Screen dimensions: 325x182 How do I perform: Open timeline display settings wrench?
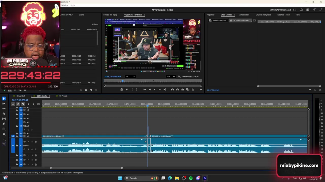tap(33, 104)
